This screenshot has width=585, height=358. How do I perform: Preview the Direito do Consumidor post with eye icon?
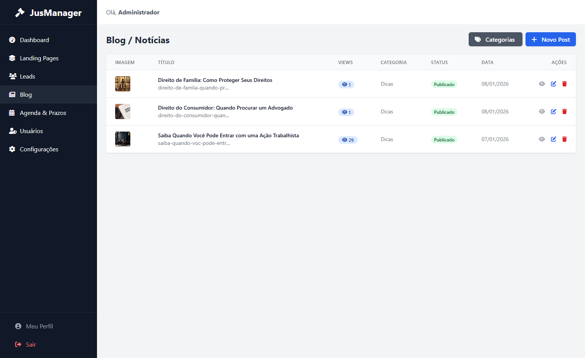[542, 111]
